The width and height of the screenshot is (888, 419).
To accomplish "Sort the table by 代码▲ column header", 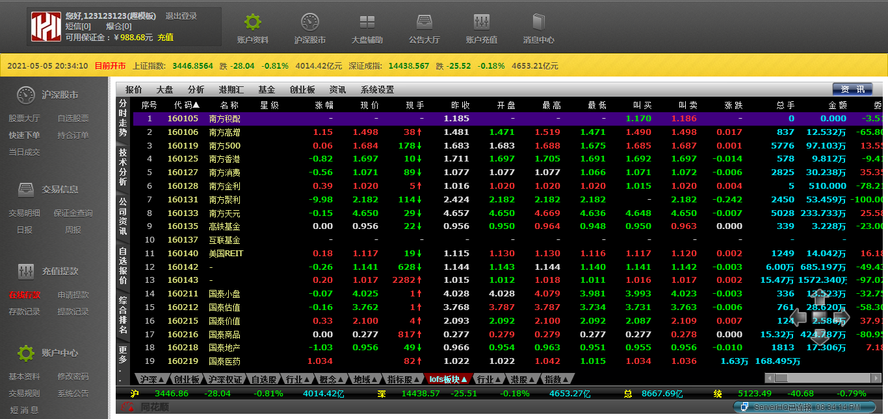I will [187, 105].
